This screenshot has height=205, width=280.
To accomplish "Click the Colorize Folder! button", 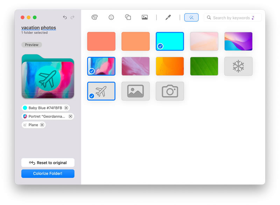I will click(x=48, y=174).
